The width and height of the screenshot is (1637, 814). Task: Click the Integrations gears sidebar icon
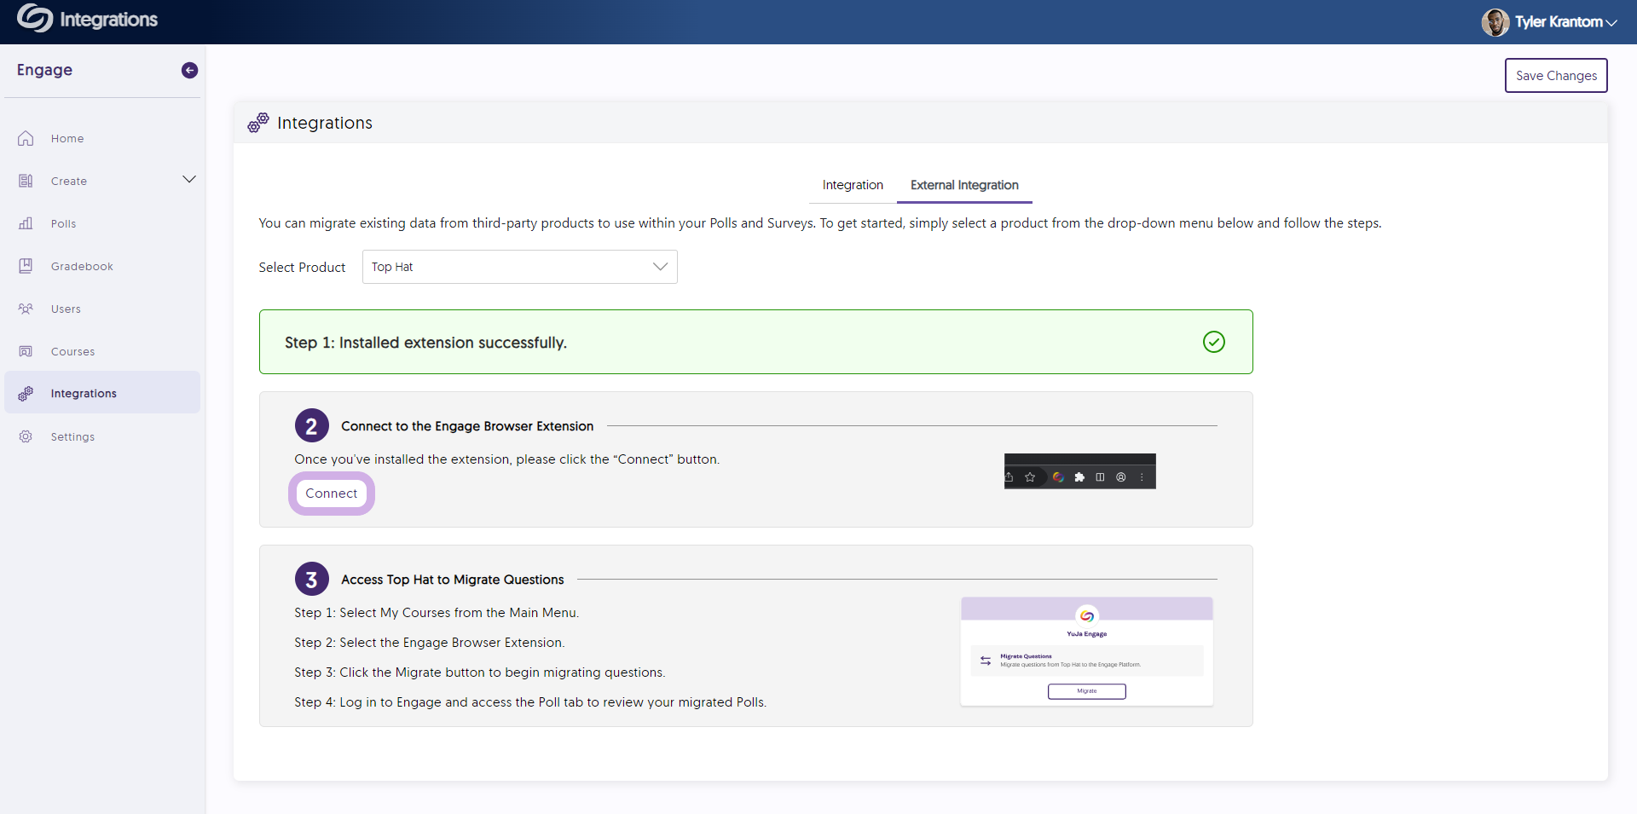(x=26, y=393)
